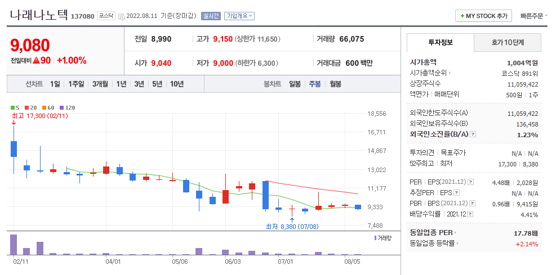The image size is (556, 275).
Task: Click the 상장주식수 value 11,059,422
Action: (523, 84)
